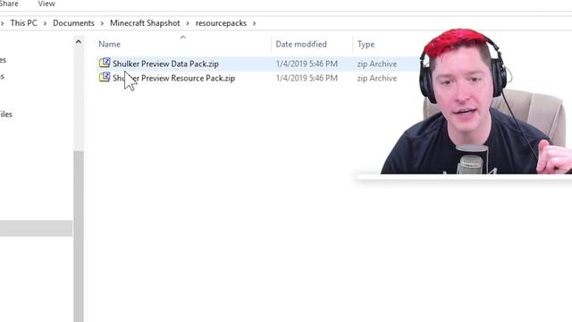This screenshot has width=572, height=322.
Task: Click zip Archive type of Data Pack row
Action: tap(377, 64)
